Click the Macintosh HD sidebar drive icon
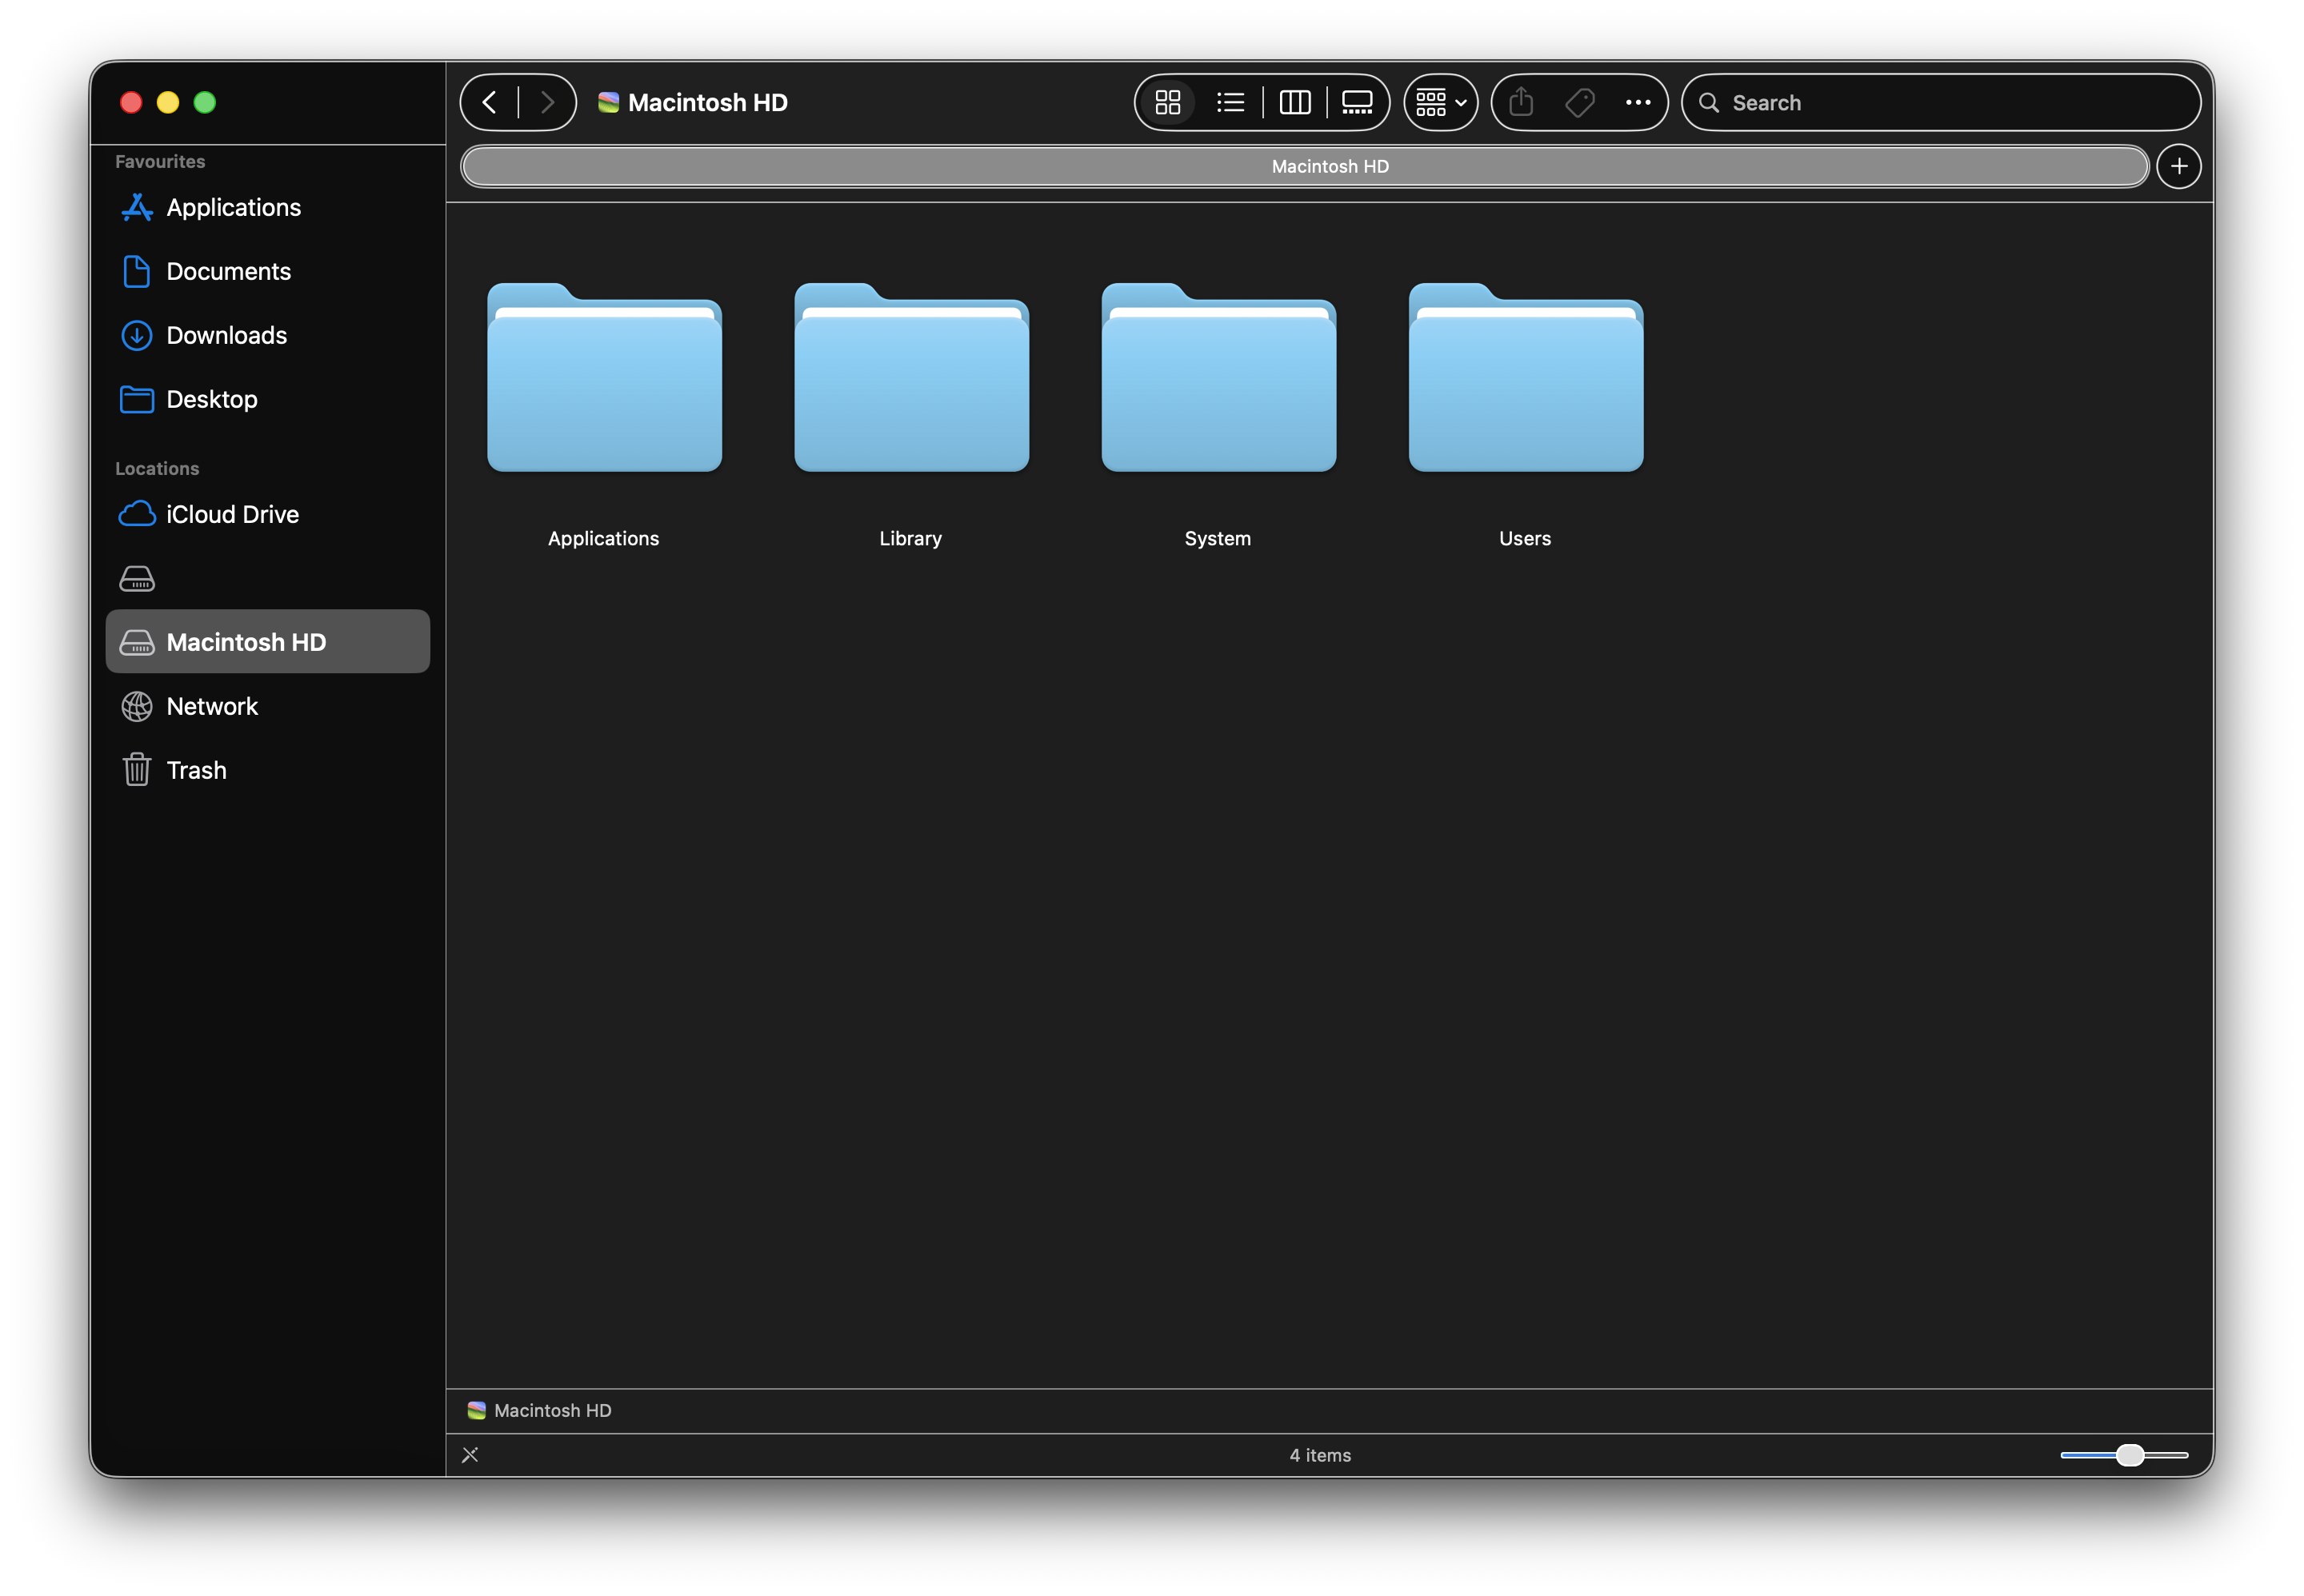 click(136, 642)
